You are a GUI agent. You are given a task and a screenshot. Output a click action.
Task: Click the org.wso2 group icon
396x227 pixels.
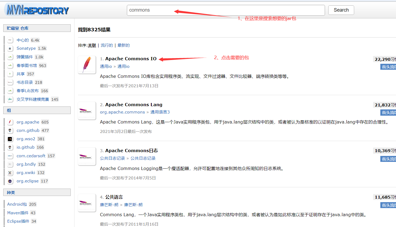point(10,139)
